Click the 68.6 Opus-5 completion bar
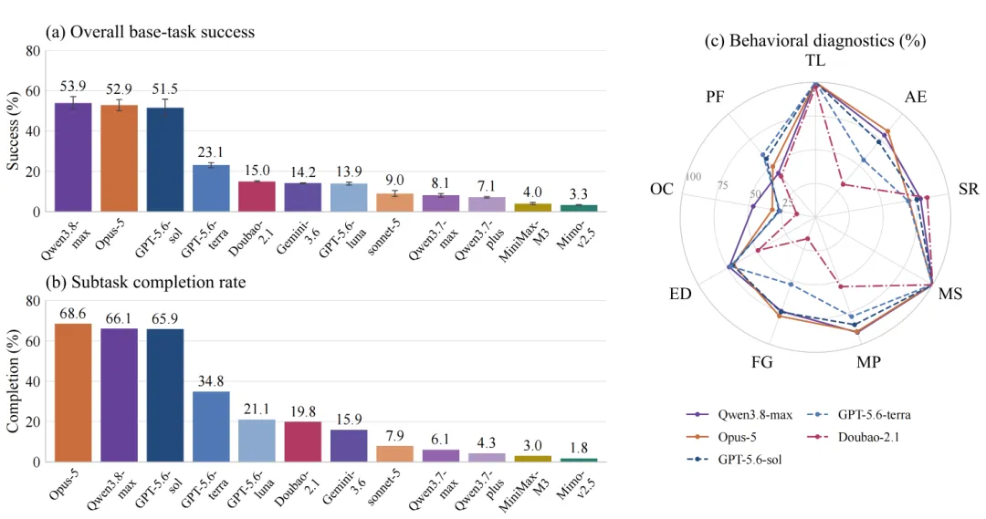 [x=73, y=393]
